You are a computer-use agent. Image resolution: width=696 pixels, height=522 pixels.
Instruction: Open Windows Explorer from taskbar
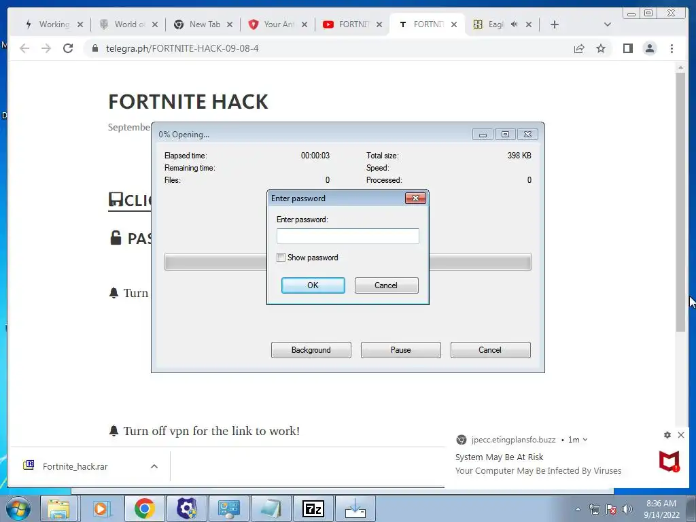tap(58, 508)
